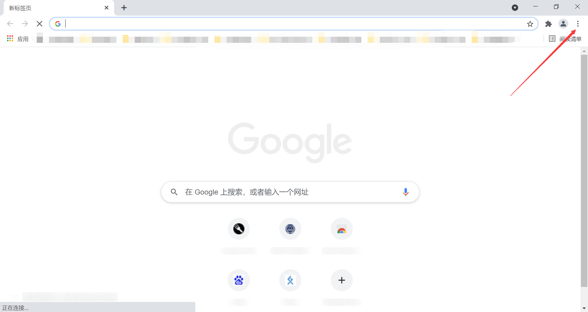
Task: Click the Google G icon in address bar
Action: pos(58,24)
